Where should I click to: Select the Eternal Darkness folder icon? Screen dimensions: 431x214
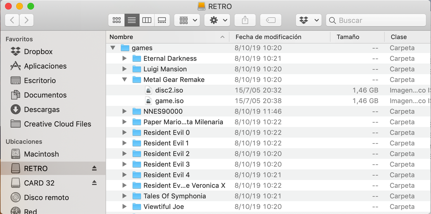pyautogui.click(x=137, y=58)
